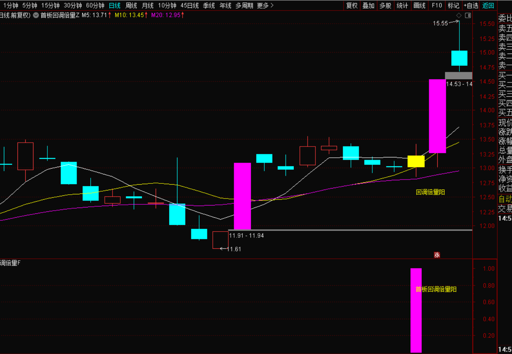Open the 标记 mark tool
Screen dimensions: 512x354
[x=453, y=5]
